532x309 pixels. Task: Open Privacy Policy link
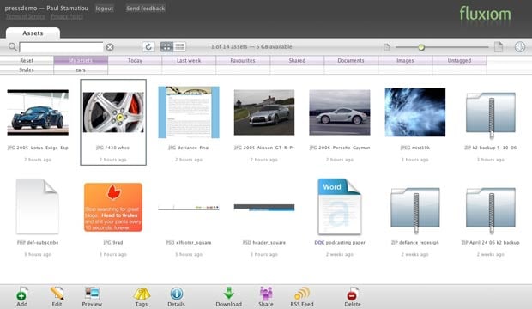[67, 16]
